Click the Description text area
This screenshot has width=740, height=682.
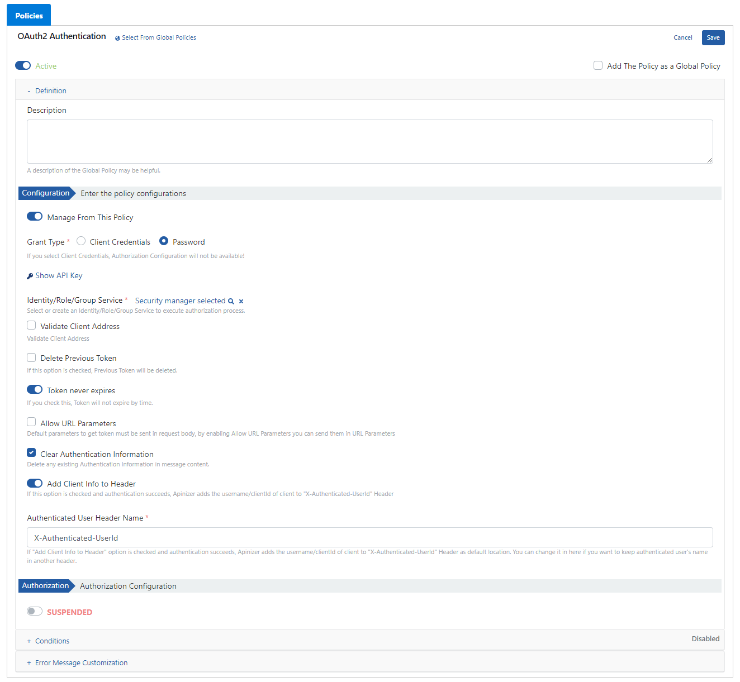coord(370,141)
